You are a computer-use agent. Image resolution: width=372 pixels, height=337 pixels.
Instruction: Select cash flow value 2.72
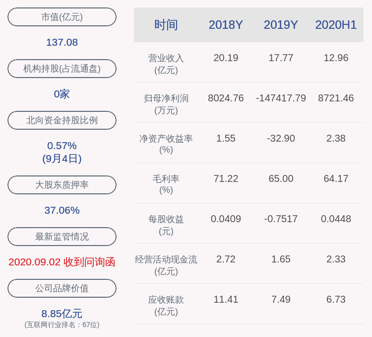point(226,259)
